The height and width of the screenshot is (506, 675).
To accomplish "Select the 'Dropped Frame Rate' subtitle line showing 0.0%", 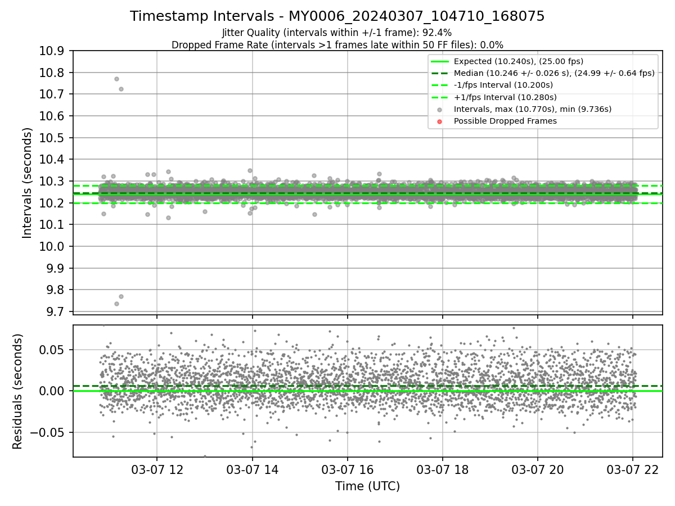I will [x=337, y=44].
